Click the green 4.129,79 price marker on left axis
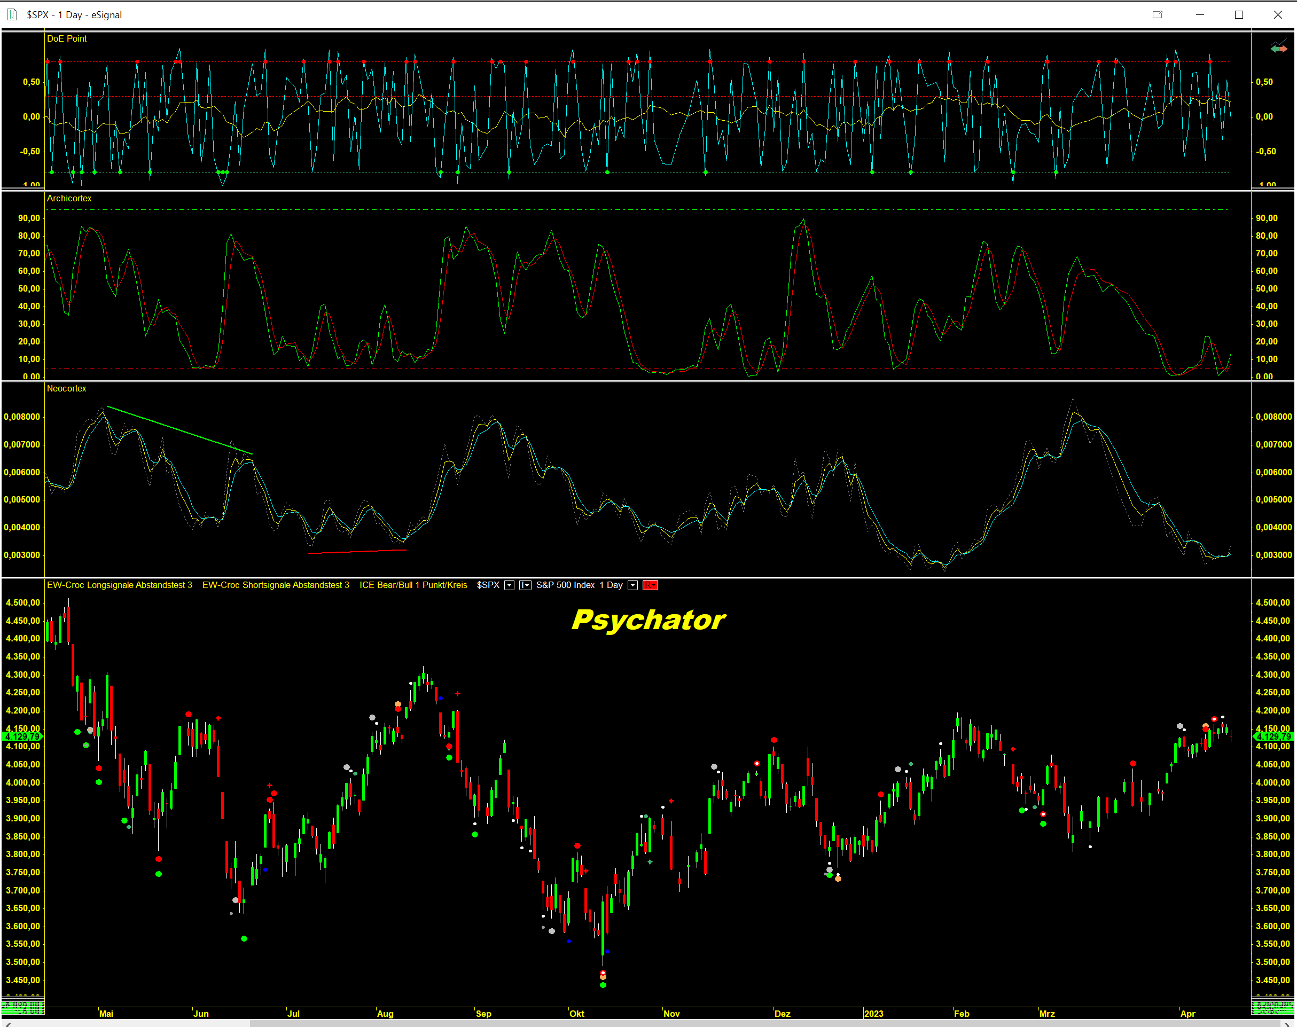 tap(23, 736)
